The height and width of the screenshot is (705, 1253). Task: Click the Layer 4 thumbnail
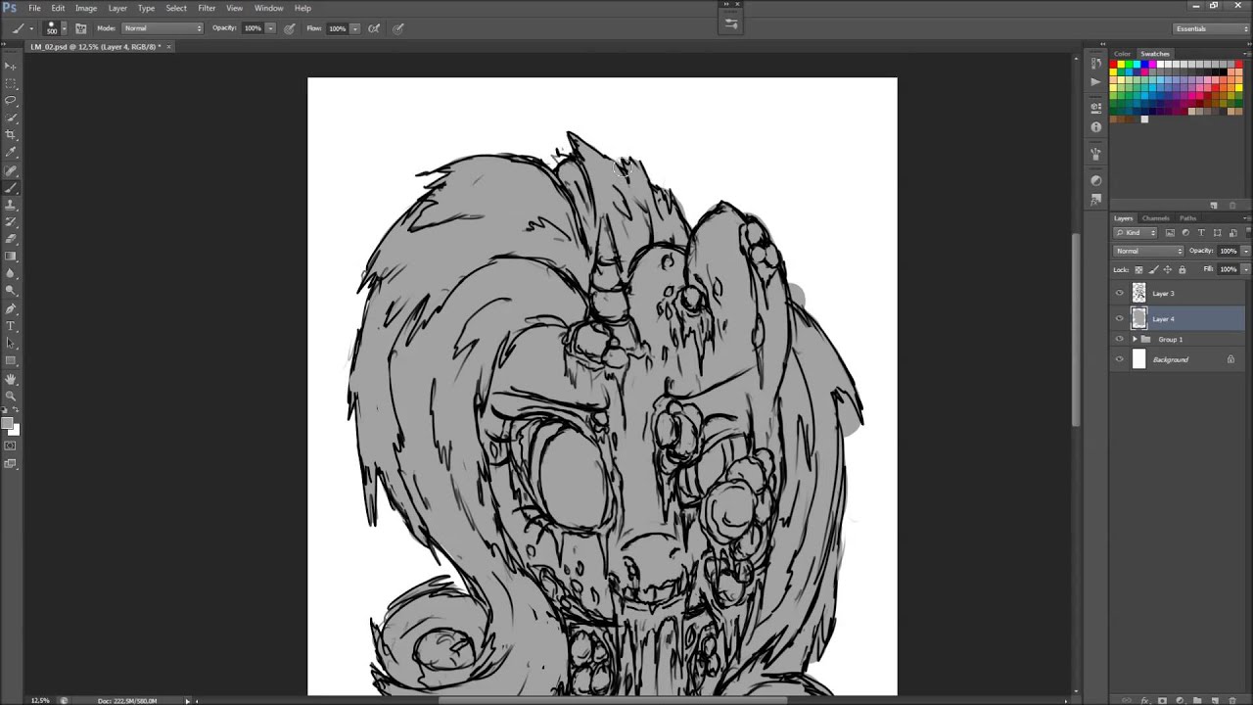[1138, 319]
